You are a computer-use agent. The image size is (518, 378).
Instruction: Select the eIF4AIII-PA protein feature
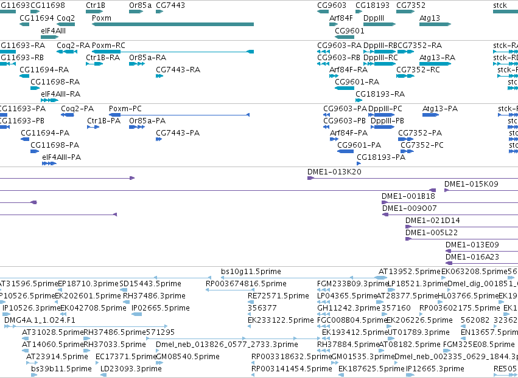49,163
